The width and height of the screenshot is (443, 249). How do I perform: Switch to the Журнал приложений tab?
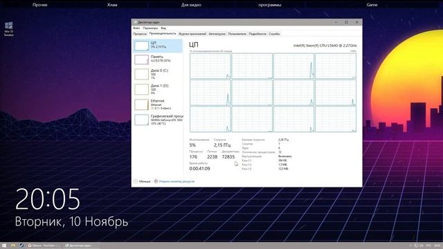point(192,34)
